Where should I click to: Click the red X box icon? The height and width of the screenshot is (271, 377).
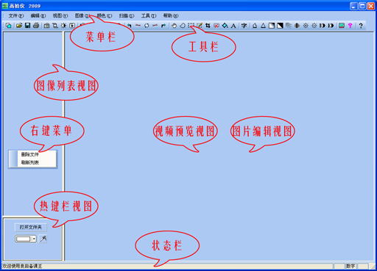216,26
